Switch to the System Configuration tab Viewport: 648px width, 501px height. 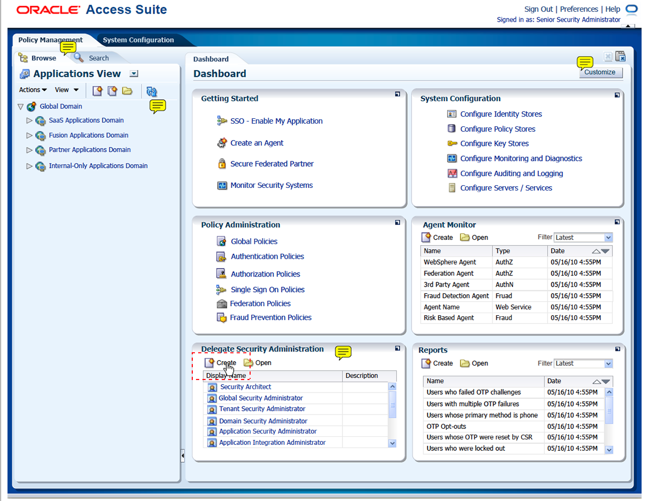pyautogui.click(x=138, y=40)
